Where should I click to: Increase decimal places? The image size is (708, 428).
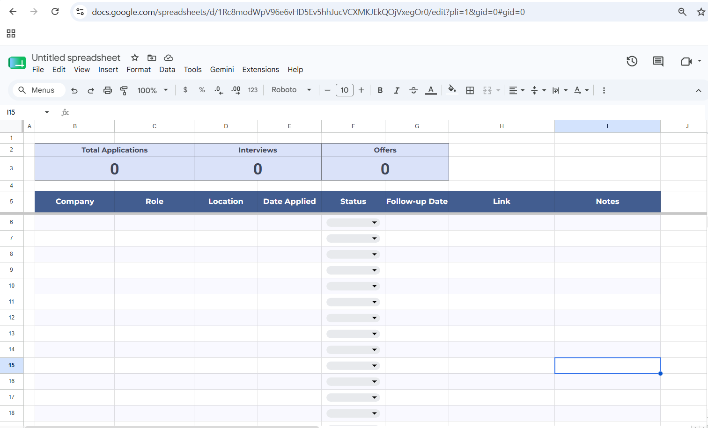[x=236, y=90]
